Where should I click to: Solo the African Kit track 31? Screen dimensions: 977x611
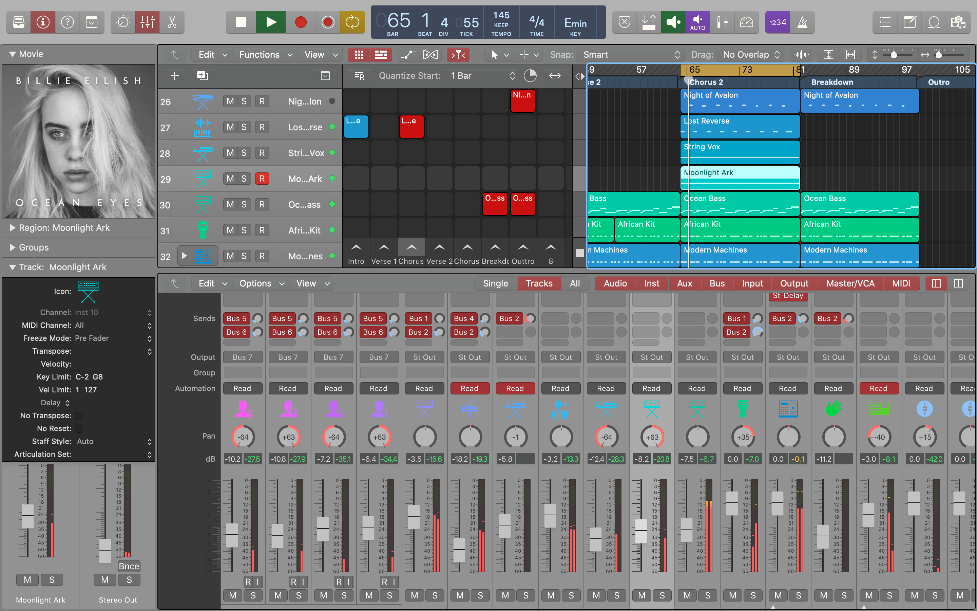click(244, 230)
